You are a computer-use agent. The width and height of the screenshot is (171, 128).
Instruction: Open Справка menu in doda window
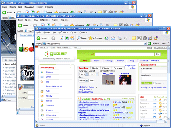coord(65,20)
